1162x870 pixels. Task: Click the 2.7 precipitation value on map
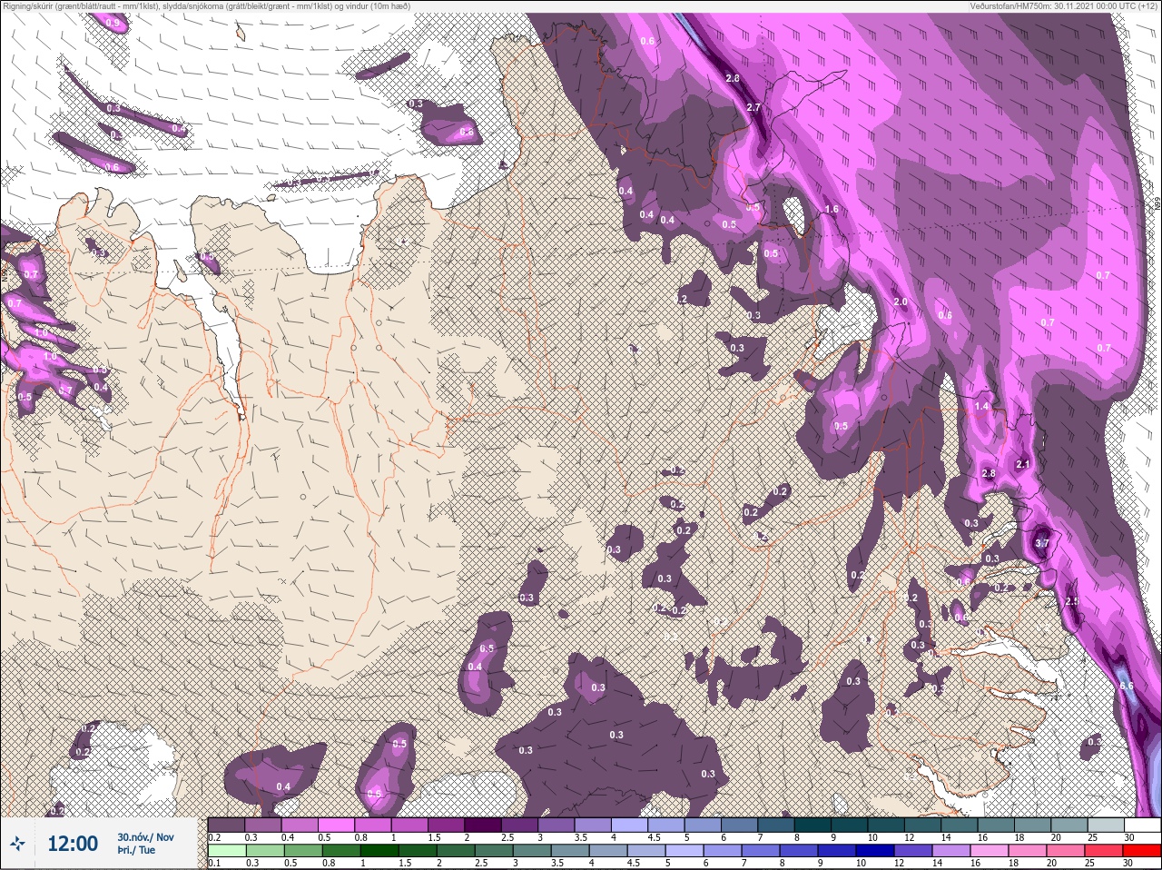click(x=753, y=107)
